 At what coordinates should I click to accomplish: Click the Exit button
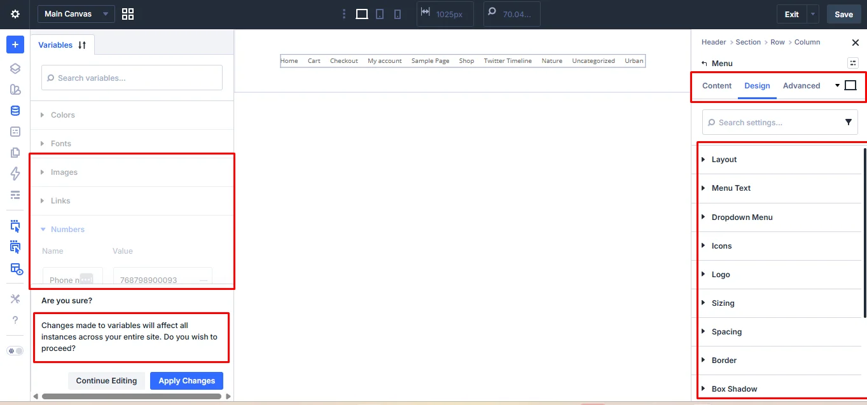792,14
